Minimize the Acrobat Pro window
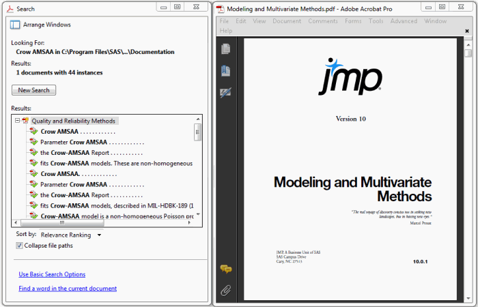The image size is (478, 307). coord(428,7)
